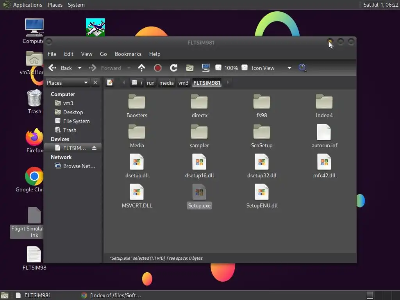The image size is (400, 300).
Task: Open the Edit menu
Action: pos(69,54)
